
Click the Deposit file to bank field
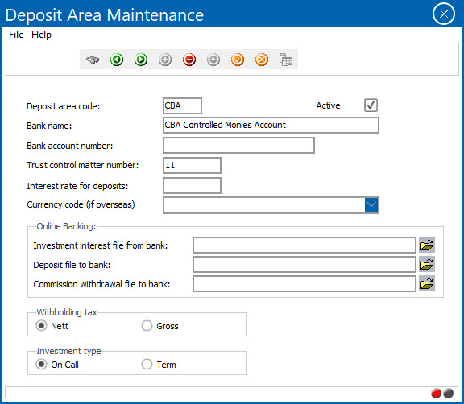pos(304,264)
